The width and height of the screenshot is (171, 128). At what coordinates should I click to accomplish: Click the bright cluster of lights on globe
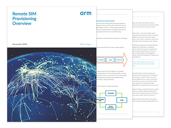[x=29, y=71]
